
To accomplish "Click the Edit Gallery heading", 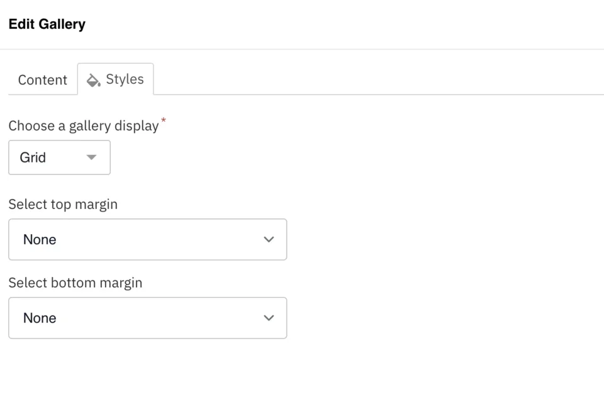I will pos(47,24).
